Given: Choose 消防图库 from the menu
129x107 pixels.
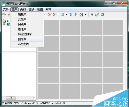Looking at the screenshot, I should (27, 44).
